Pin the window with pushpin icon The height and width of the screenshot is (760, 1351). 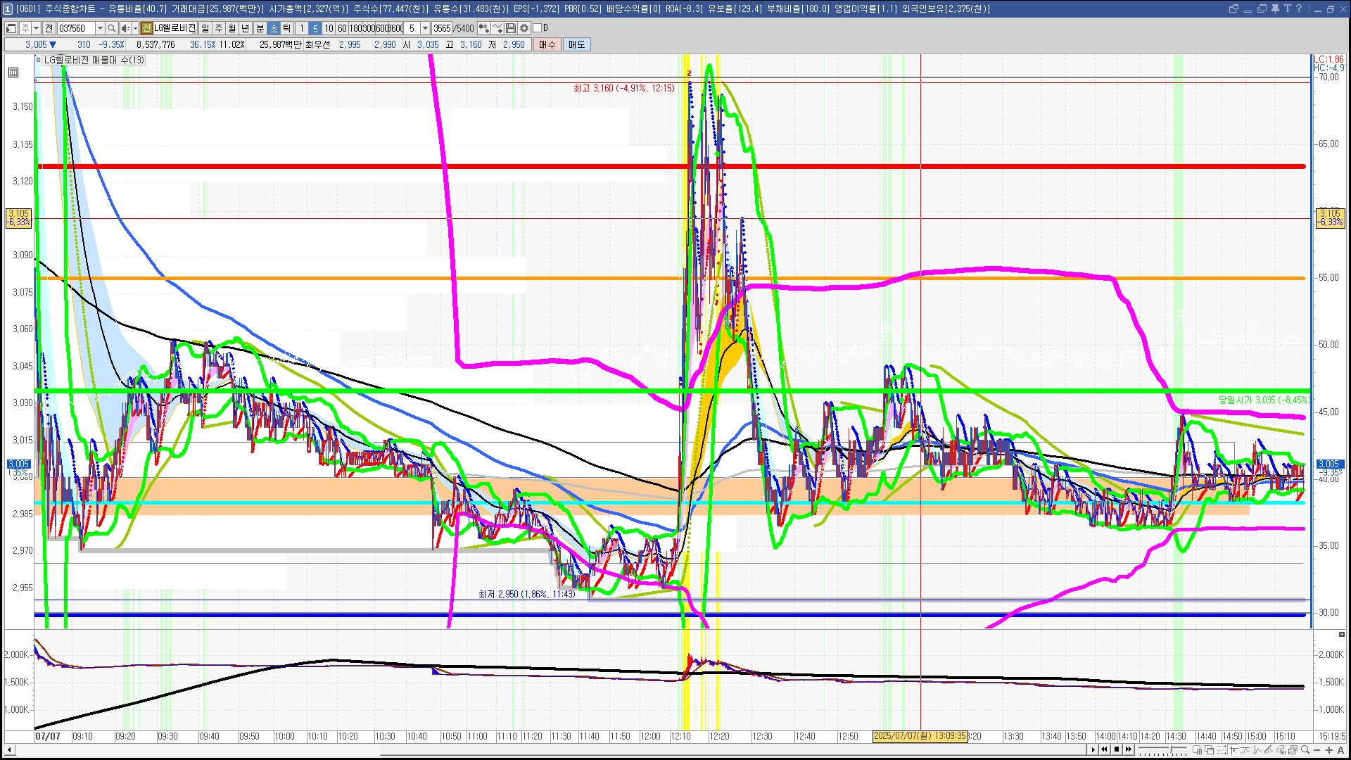tap(1275, 8)
